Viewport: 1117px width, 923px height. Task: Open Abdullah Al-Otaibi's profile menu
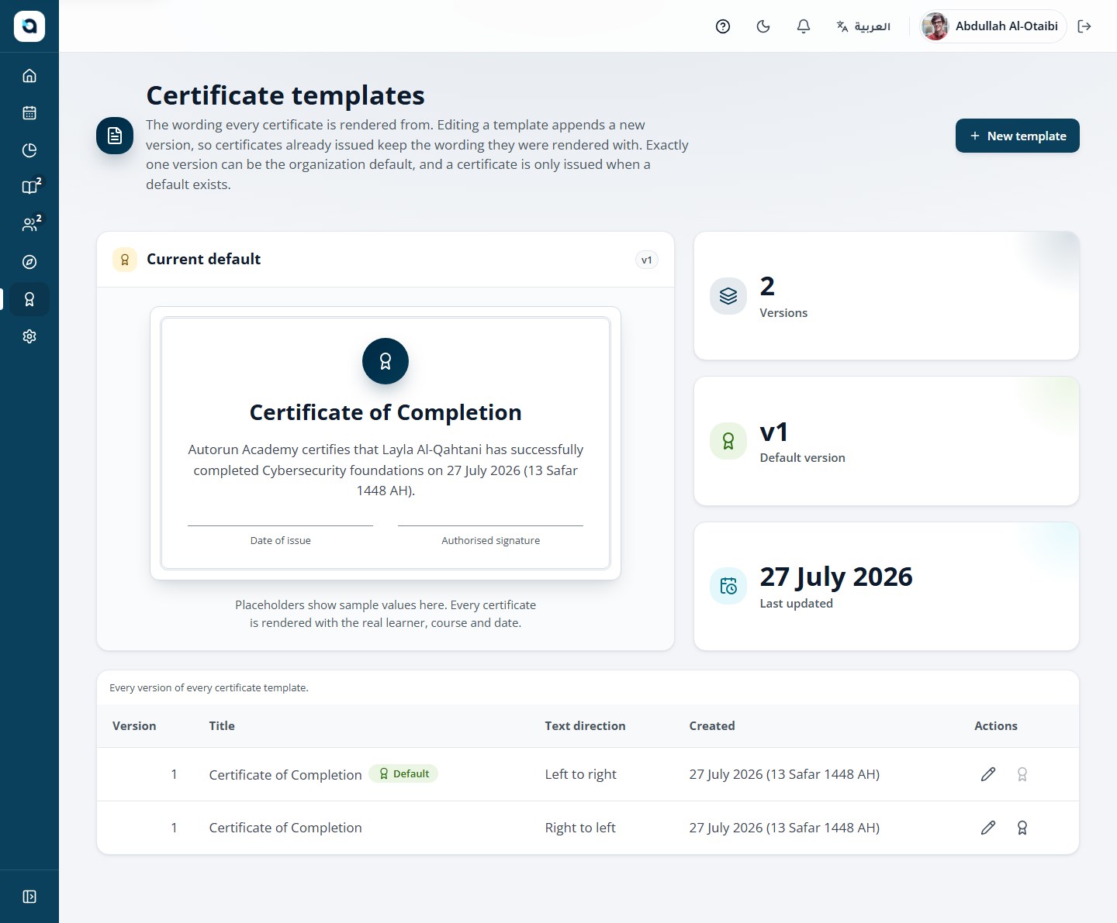pyautogui.click(x=993, y=26)
